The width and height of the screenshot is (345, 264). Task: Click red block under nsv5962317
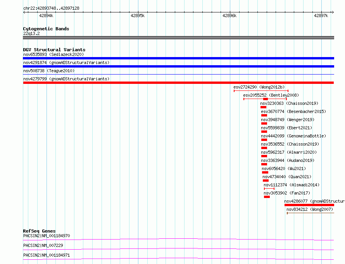click(x=264, y=156)
